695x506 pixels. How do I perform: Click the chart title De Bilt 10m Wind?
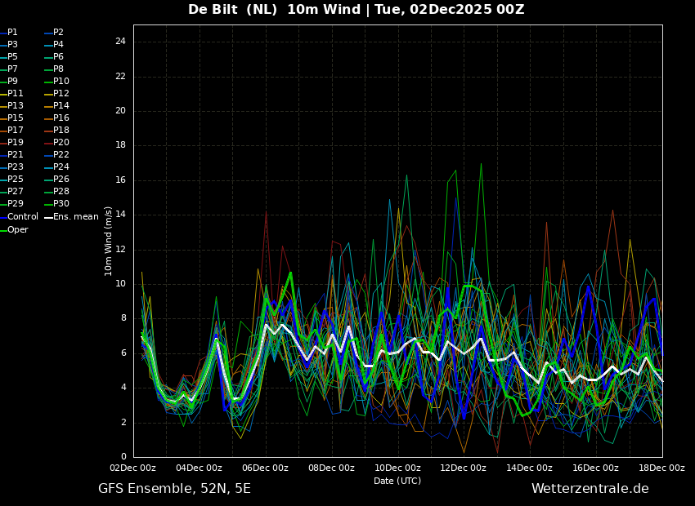[356, 10]
